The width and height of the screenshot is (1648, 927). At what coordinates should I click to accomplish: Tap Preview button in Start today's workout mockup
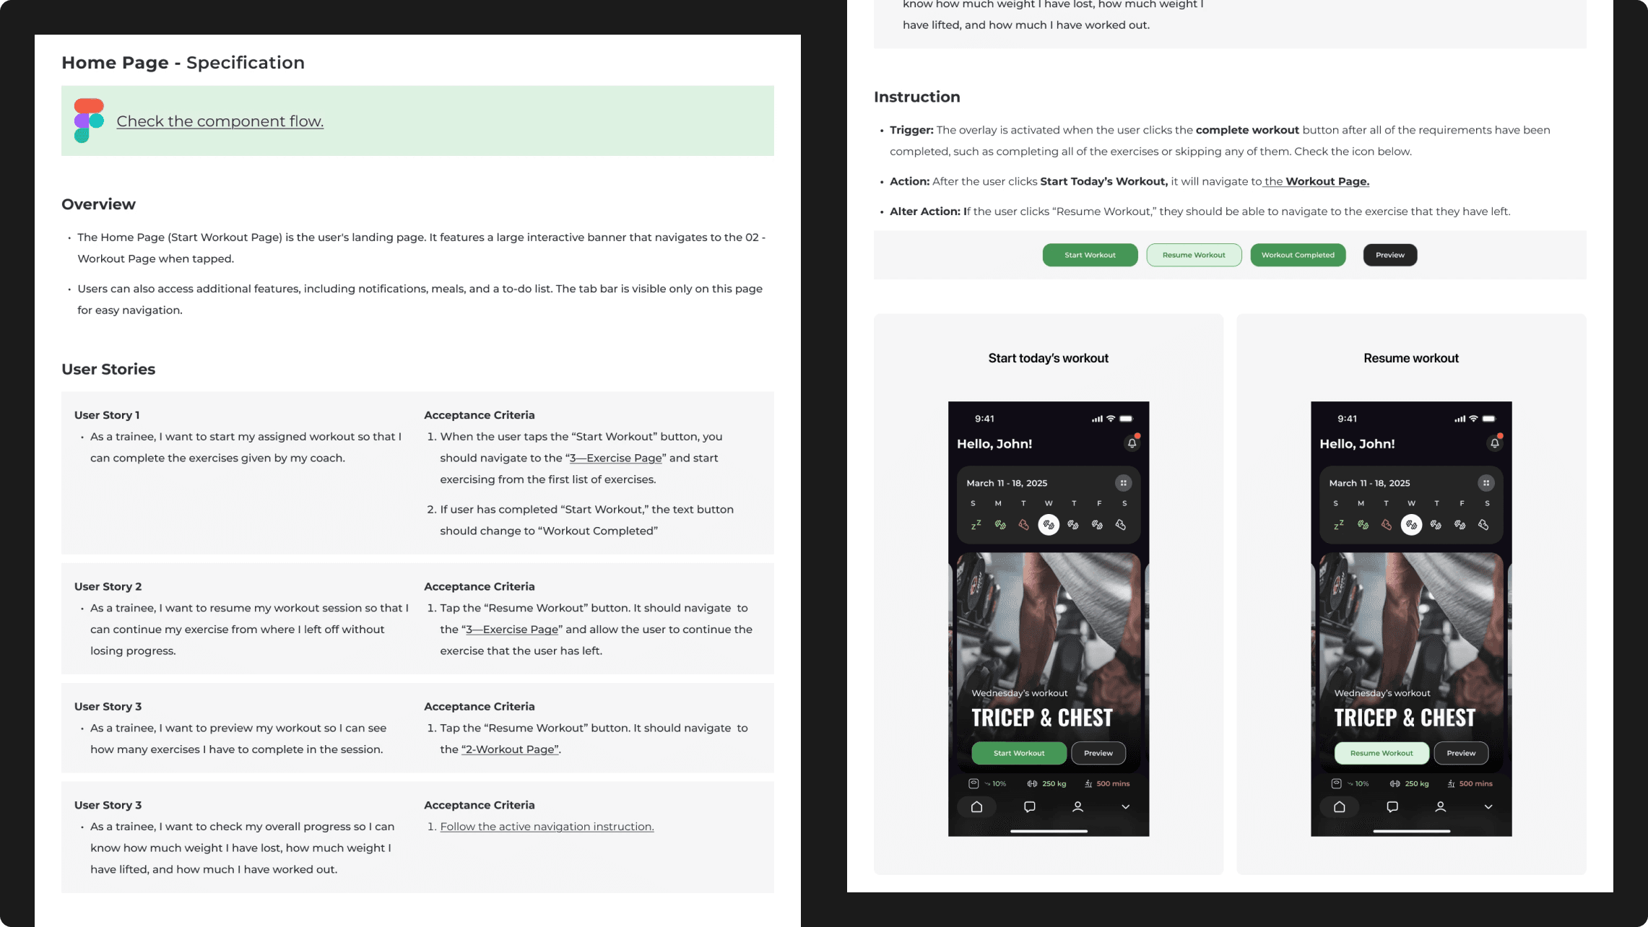pyautogui.click(x=1098, y=753)
